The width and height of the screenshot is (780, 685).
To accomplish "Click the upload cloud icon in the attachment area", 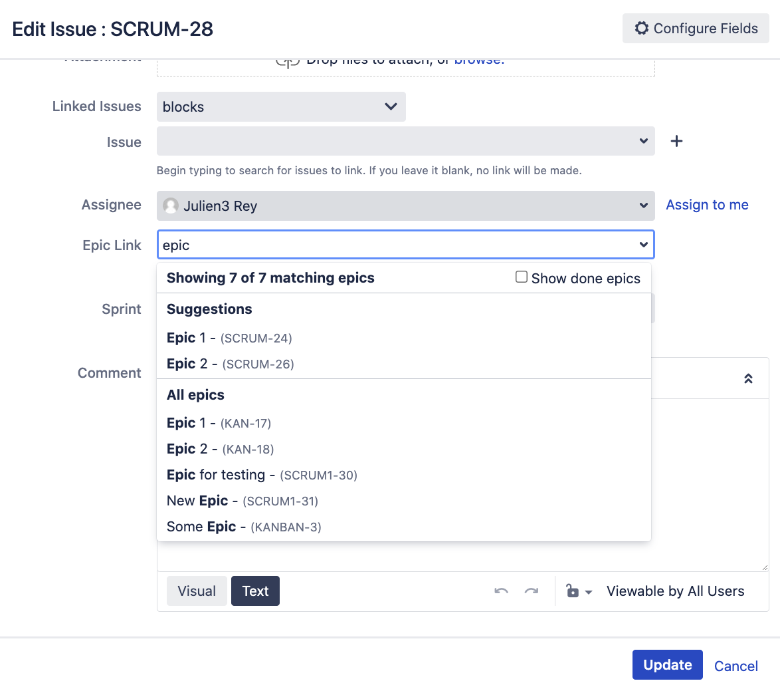I will pos(287,61).
